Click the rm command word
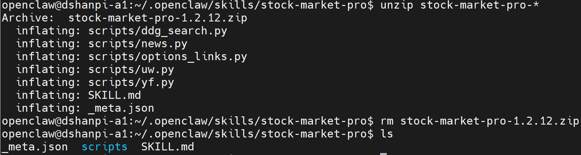 [387, 121]
